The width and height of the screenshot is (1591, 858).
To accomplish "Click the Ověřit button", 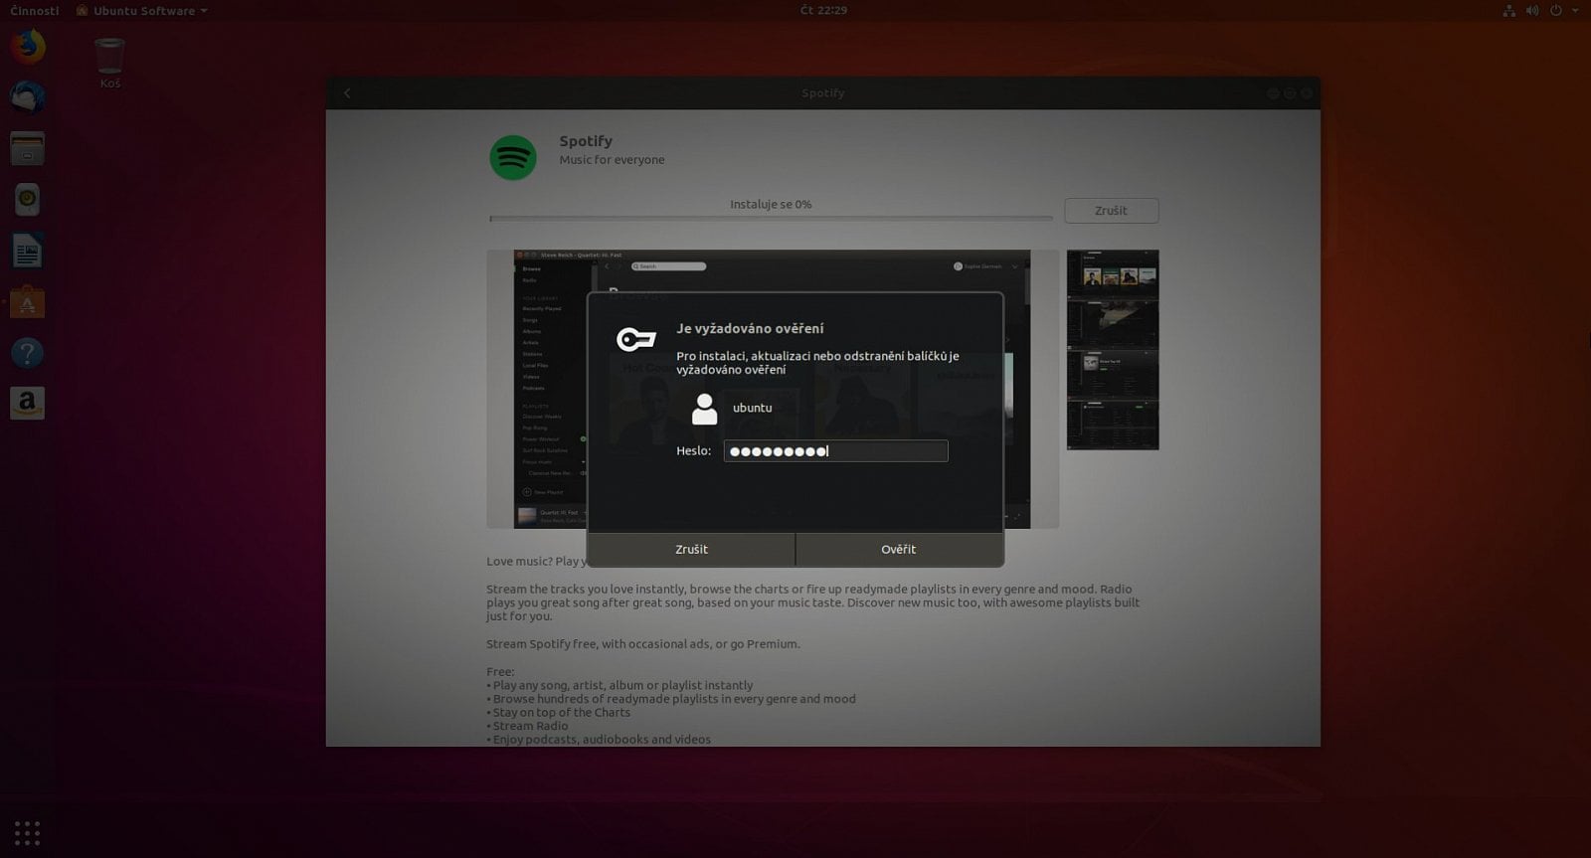I will coord(899,549).
